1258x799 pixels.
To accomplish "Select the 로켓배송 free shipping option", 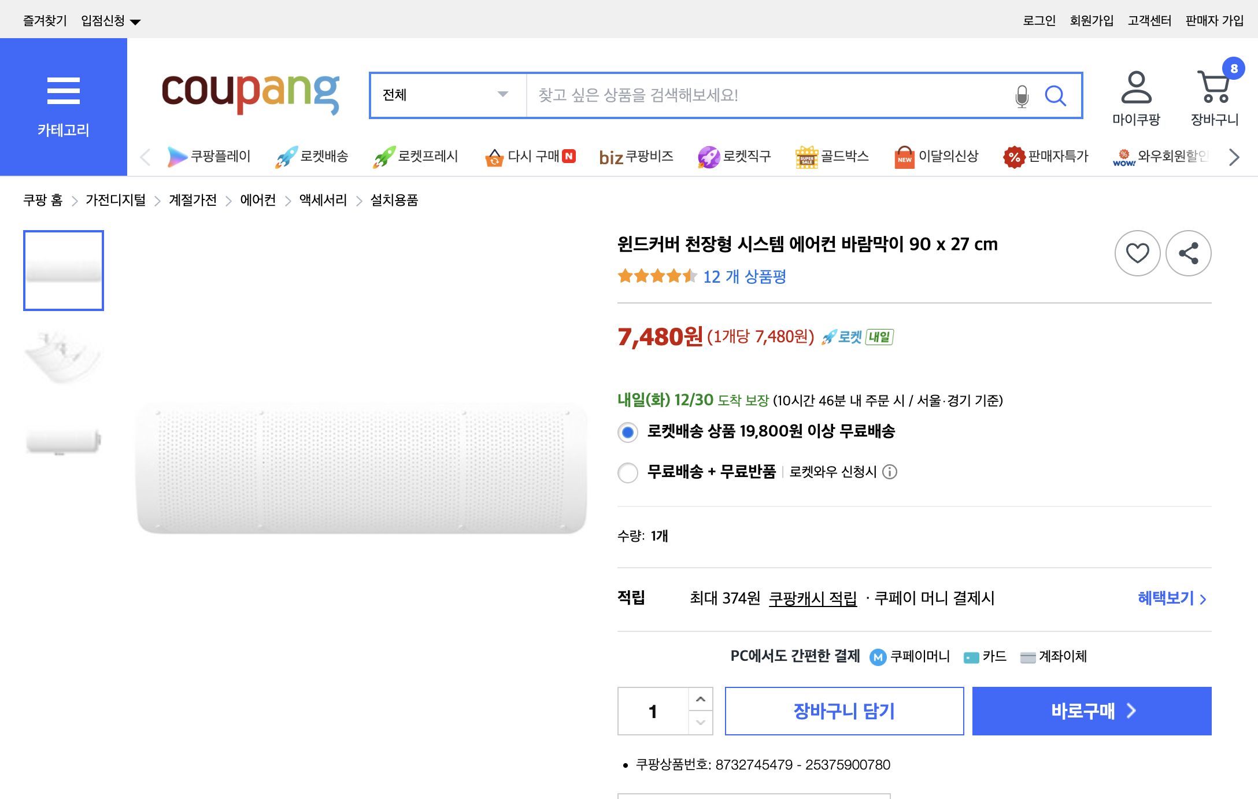I will (x=627, y=432).
